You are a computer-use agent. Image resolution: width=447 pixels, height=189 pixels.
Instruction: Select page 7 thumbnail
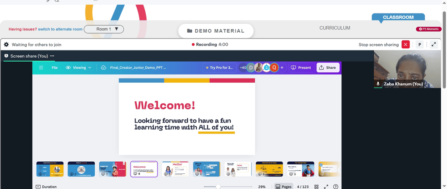(238, 169)
